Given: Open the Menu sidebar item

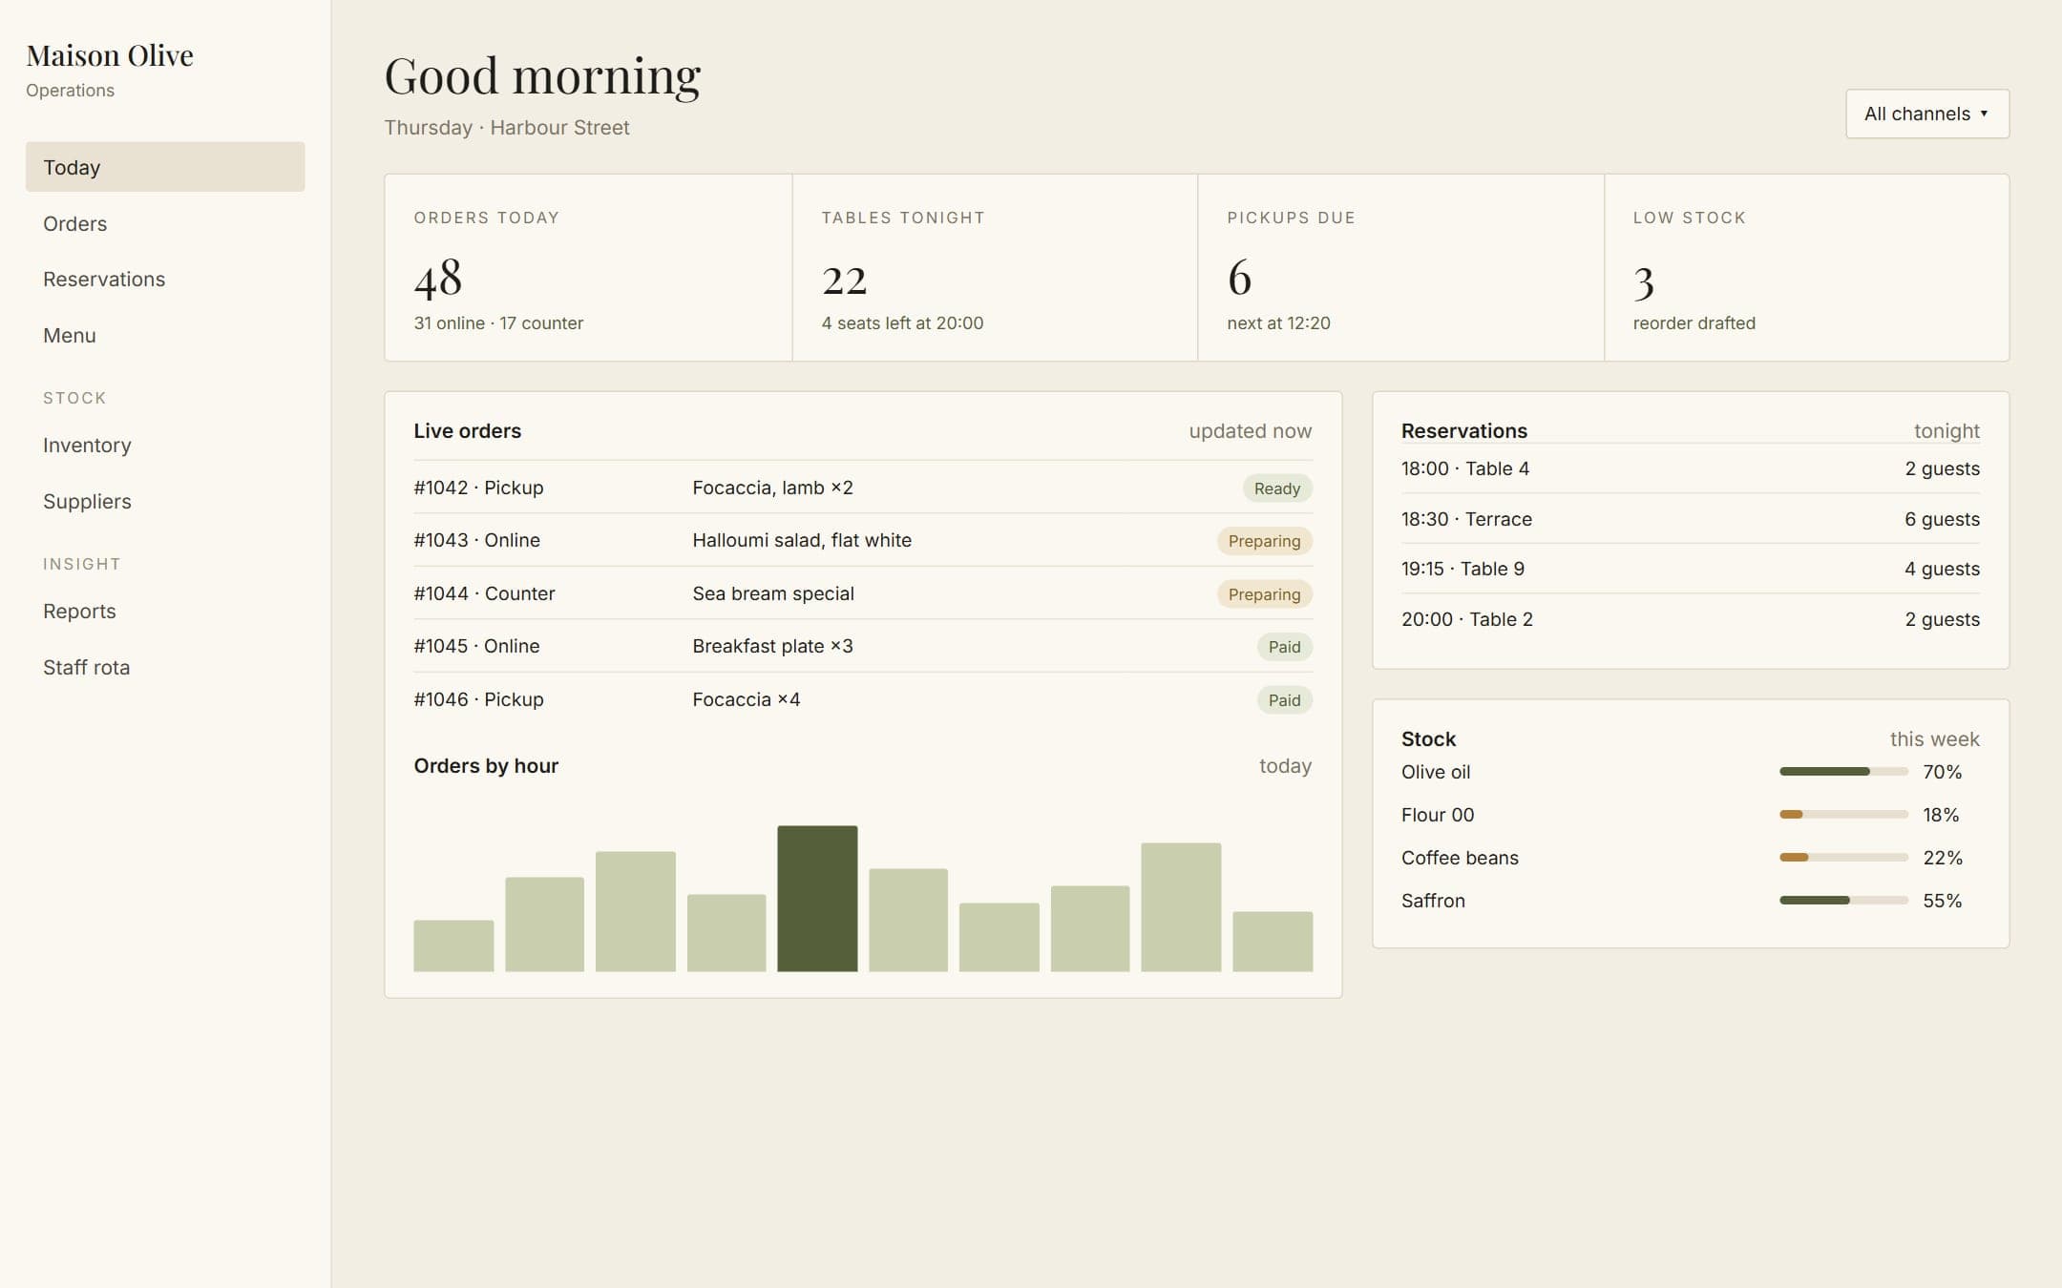Looking at the screenshot, I should pyautogui.click(x=165, y=335).
